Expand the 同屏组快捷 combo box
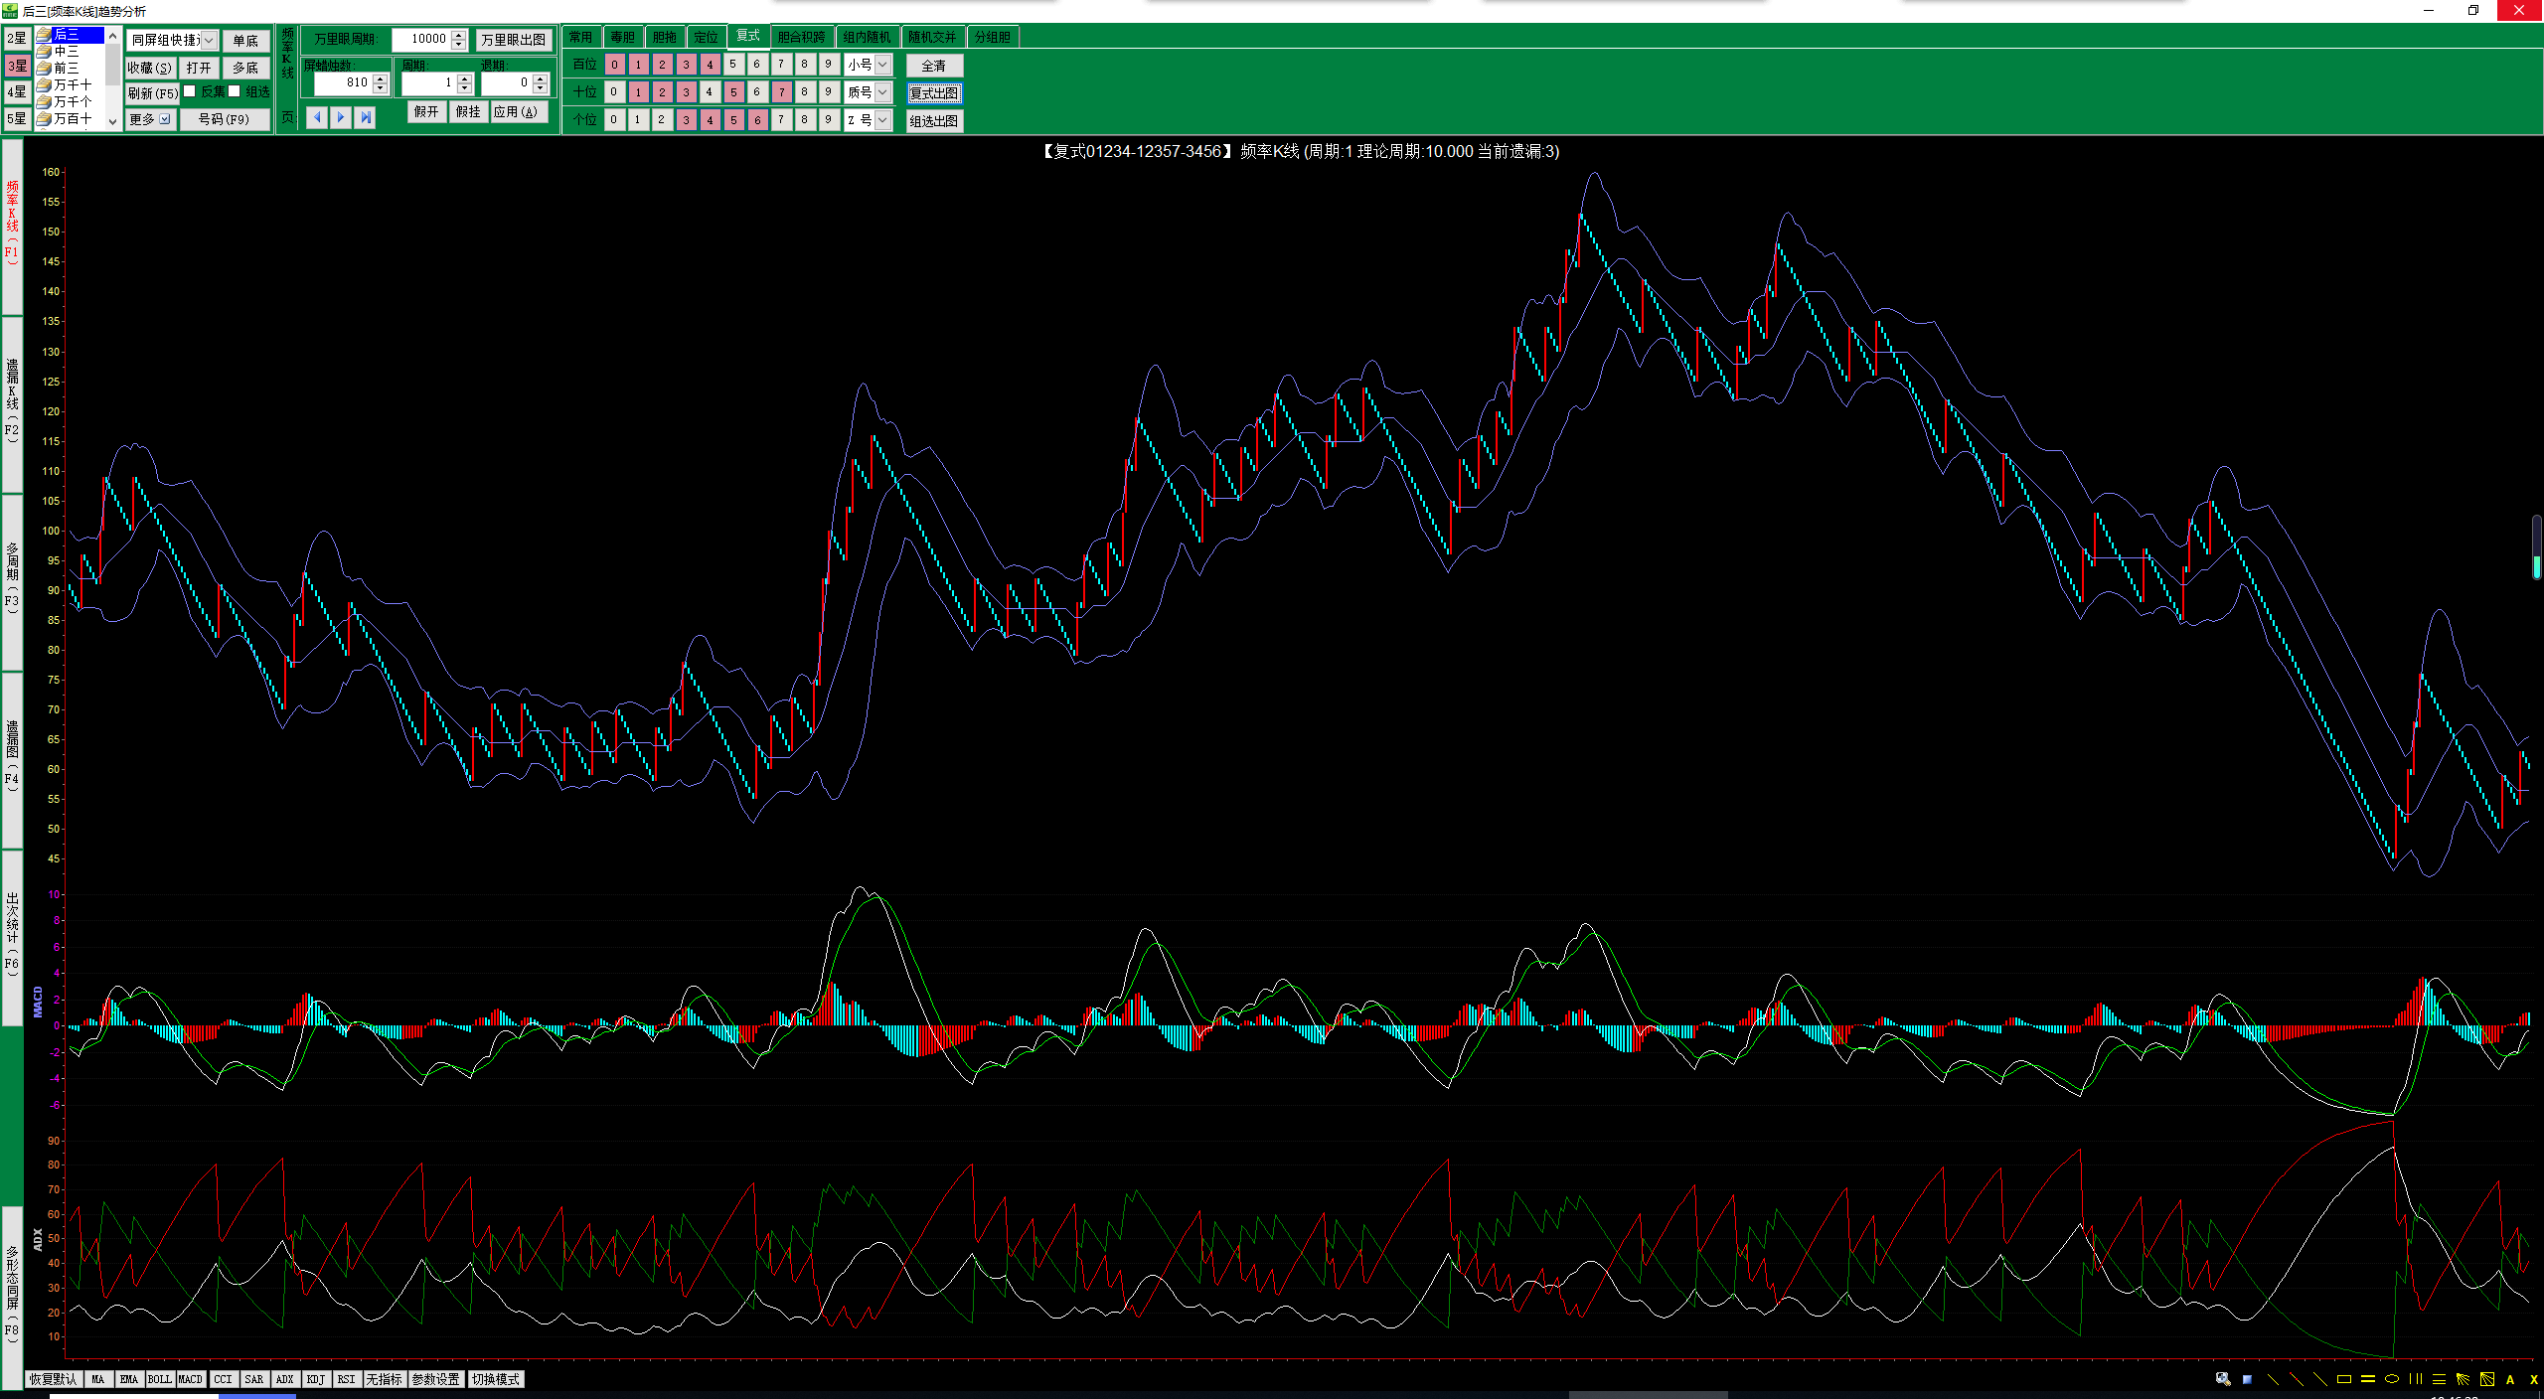 click(x=209, y=40)
